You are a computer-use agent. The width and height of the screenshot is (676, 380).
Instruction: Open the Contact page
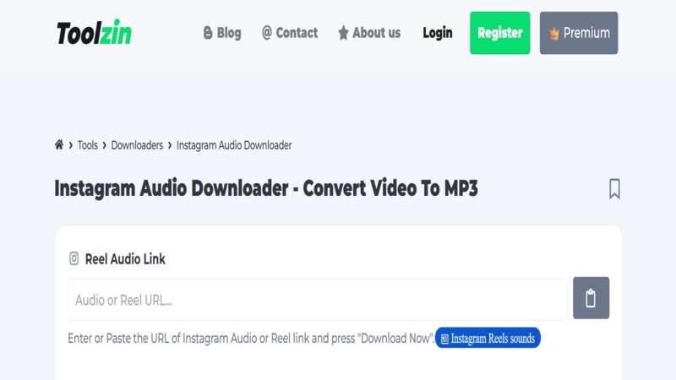click(x=290, y=33)
